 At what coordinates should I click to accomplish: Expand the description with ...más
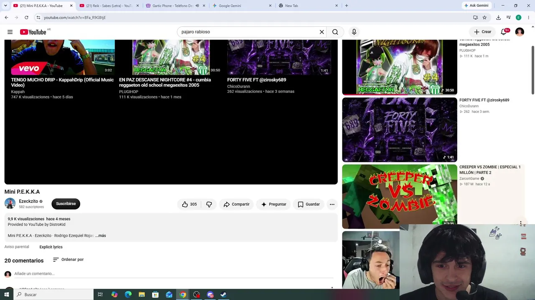[100, 235]
